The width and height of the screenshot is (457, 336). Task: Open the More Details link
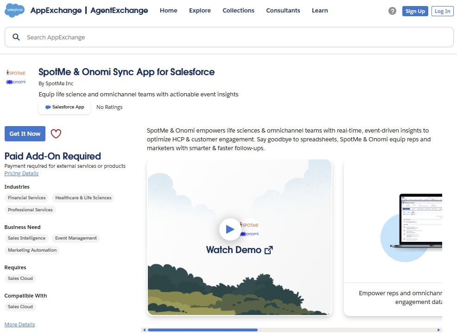[x=19, y=324]
